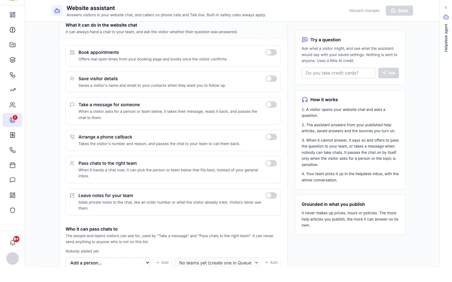Open notifications bell with 9+ badge

point(13,242)
